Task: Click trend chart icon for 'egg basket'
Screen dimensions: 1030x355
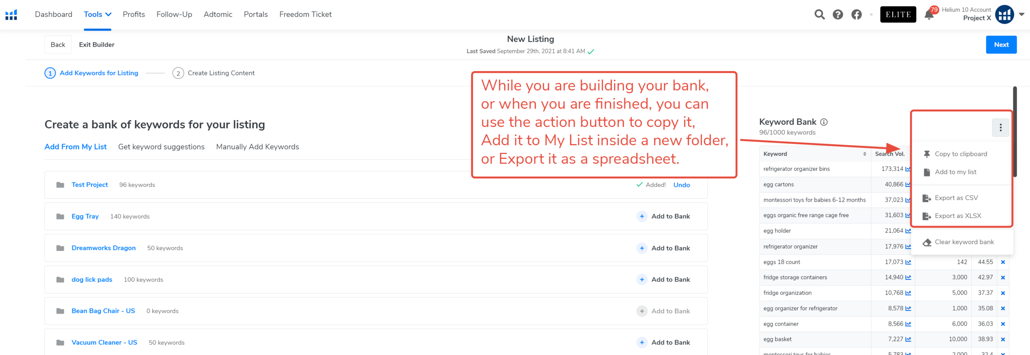Action: [908, 339]
